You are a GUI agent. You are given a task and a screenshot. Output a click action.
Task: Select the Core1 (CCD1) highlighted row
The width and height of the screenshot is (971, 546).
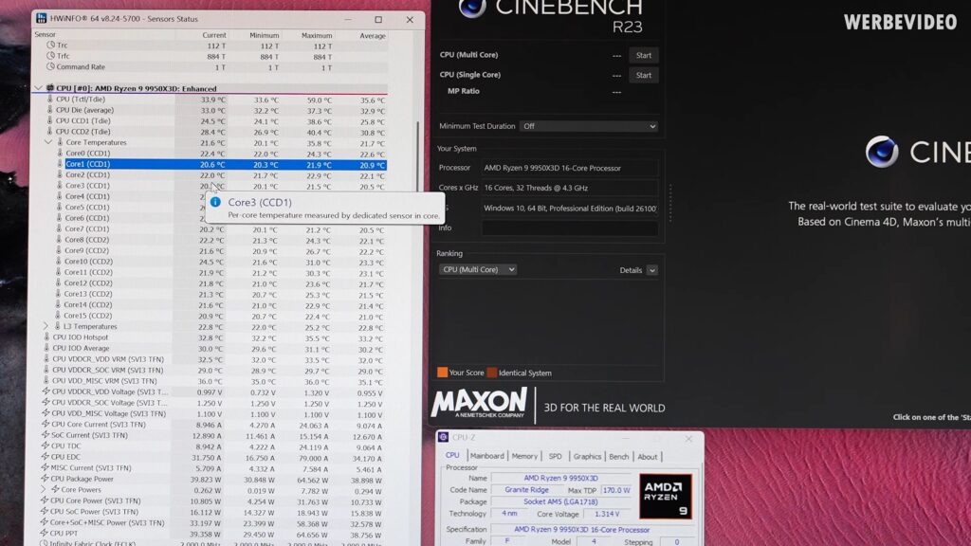tap(226, 164)
